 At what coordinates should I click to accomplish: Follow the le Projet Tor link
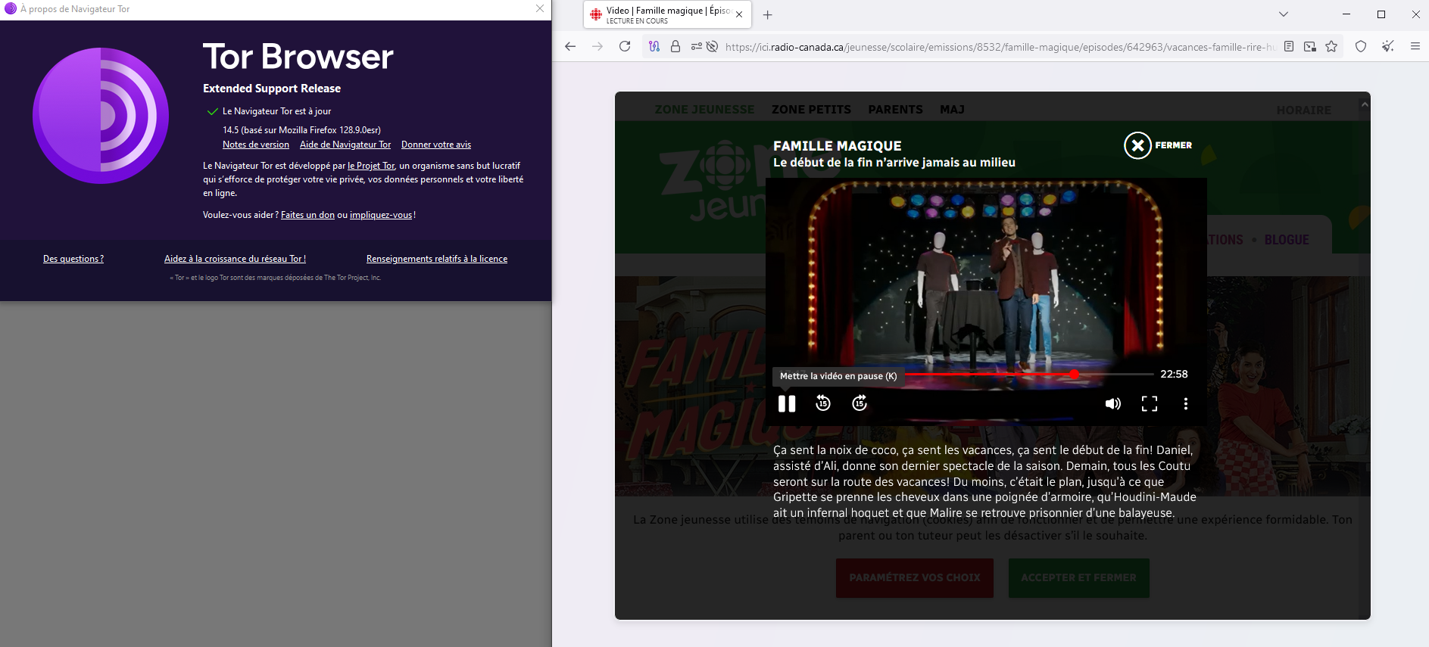[371, 166]
